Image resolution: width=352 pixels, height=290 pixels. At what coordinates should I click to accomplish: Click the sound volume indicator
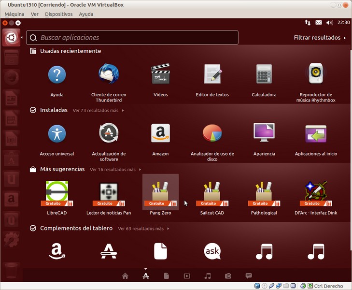point(330,22)
